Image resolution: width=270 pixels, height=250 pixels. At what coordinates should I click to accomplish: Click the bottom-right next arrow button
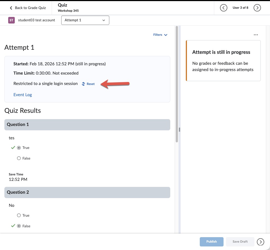coord(261,242)
